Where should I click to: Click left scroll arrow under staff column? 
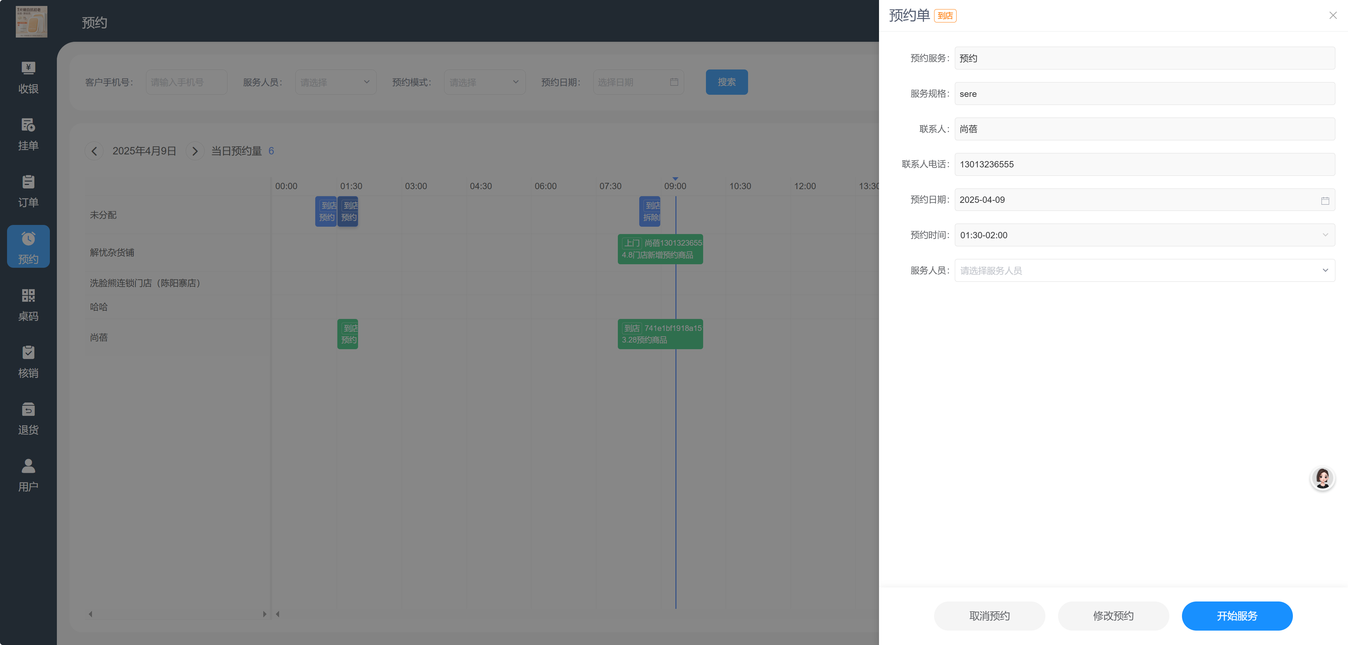click(91, 614)
